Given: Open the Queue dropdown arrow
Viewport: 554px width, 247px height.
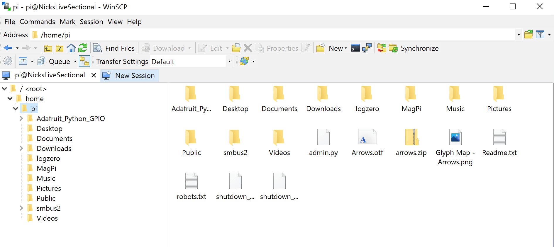Looking at the screenshot, I should pyautogui.click(x=75, y=62).
